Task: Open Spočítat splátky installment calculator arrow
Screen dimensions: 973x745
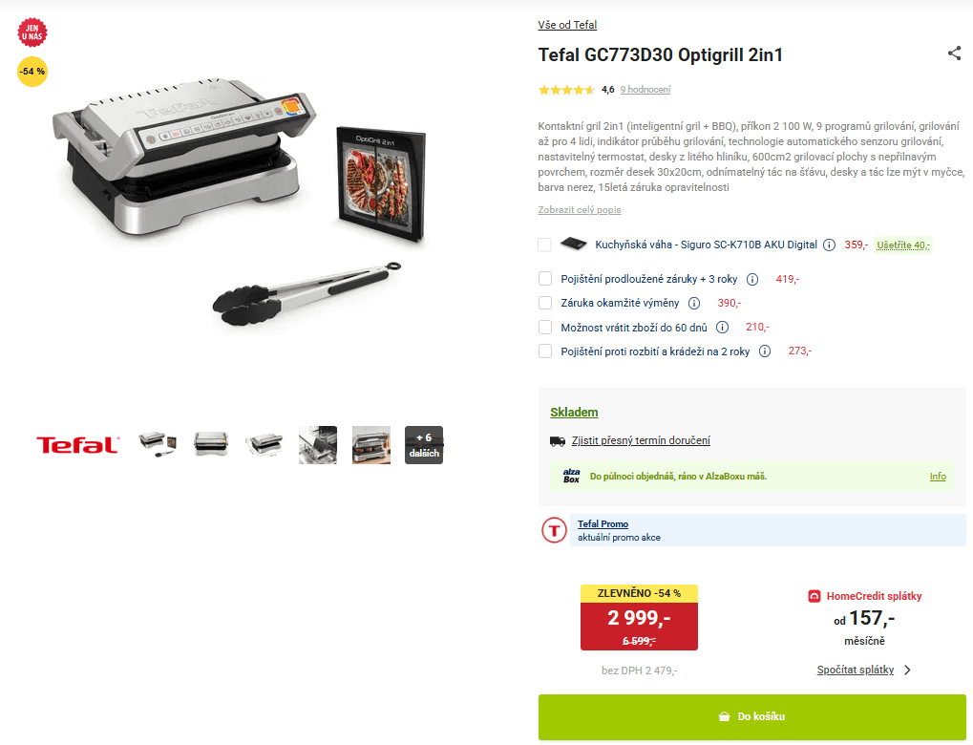Action: click(907, 670)
